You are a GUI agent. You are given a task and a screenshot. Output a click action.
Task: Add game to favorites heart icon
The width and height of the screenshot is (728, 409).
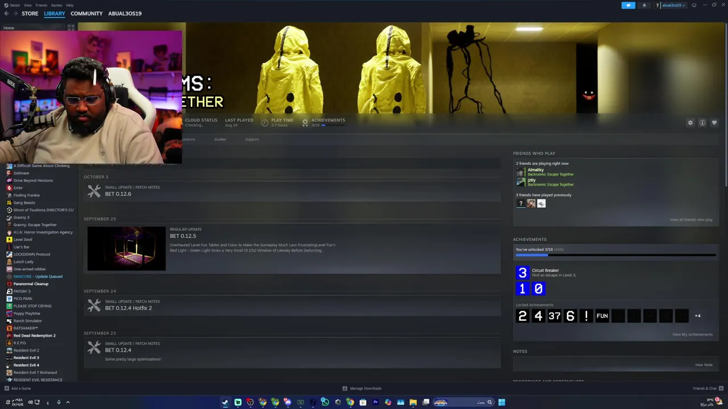(714, 123)
